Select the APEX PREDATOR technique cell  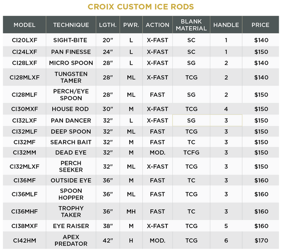pos(71,240)
